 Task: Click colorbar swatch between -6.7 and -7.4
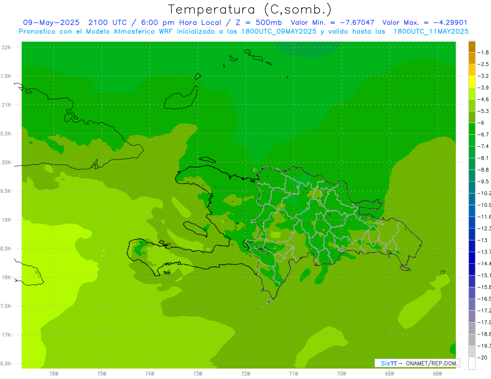[x=472, y=140]
